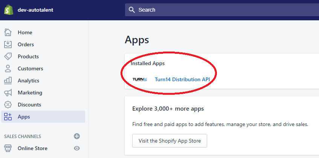
Task: Click the Orders inbox icon
Action: point(8,44)
